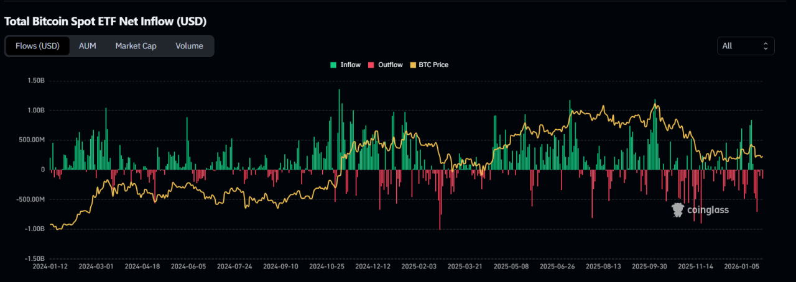Click the up-down chevron in the All selector
796x282 pixels.
click(766, 46)
